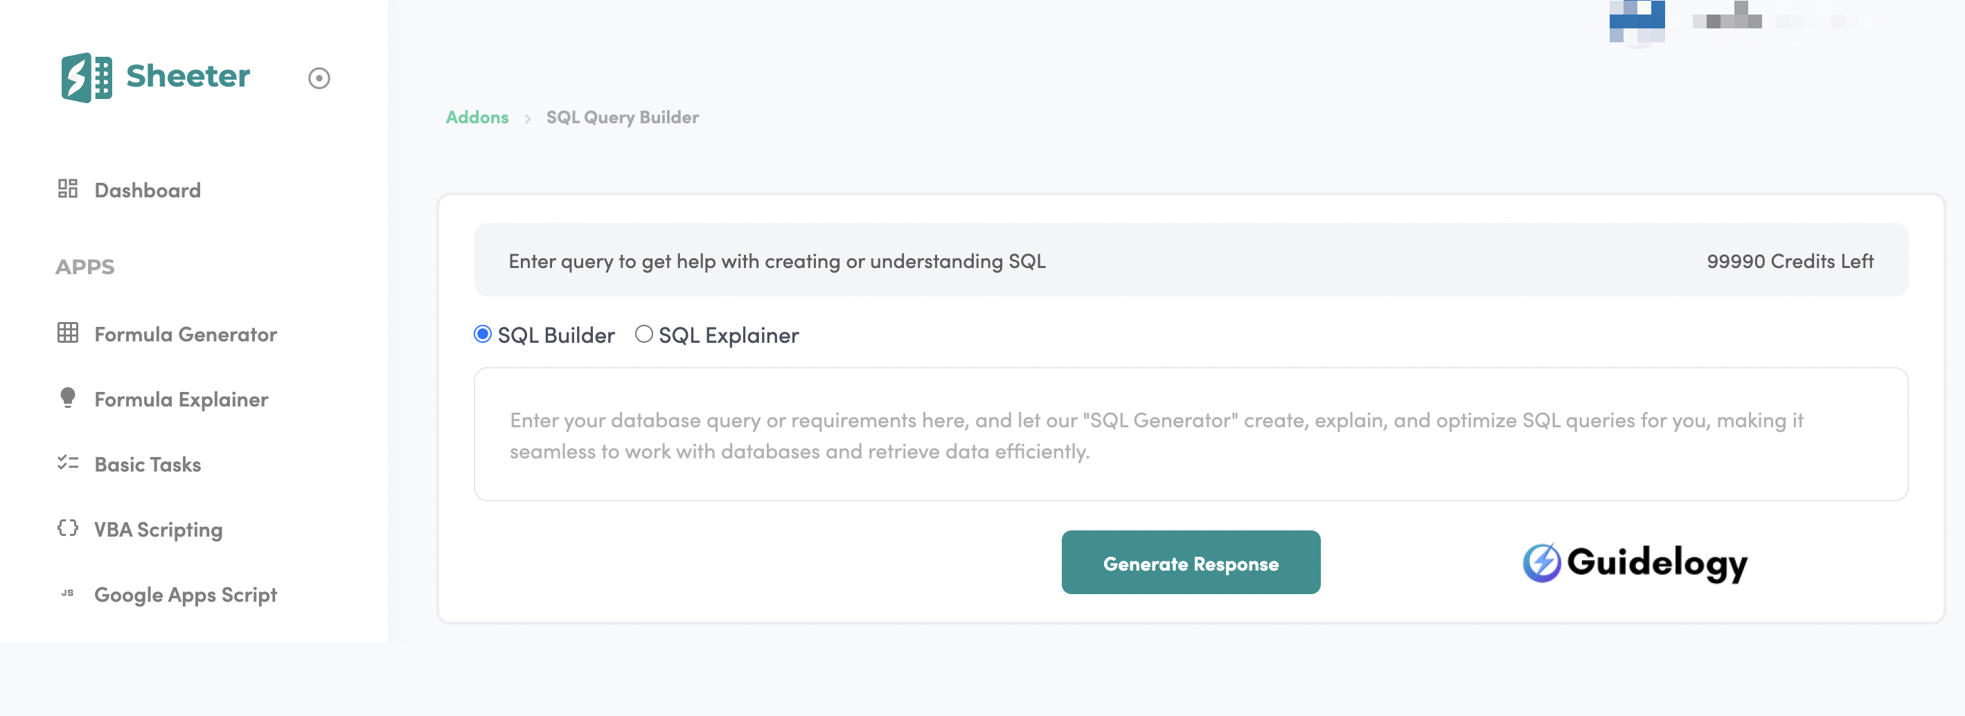Select the SQL Builder radio option
The height and width of the screenshot is (716, 1965).
pos(483,334)
